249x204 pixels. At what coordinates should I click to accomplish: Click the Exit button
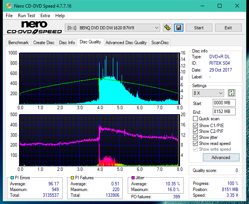[x=228, y=28]
